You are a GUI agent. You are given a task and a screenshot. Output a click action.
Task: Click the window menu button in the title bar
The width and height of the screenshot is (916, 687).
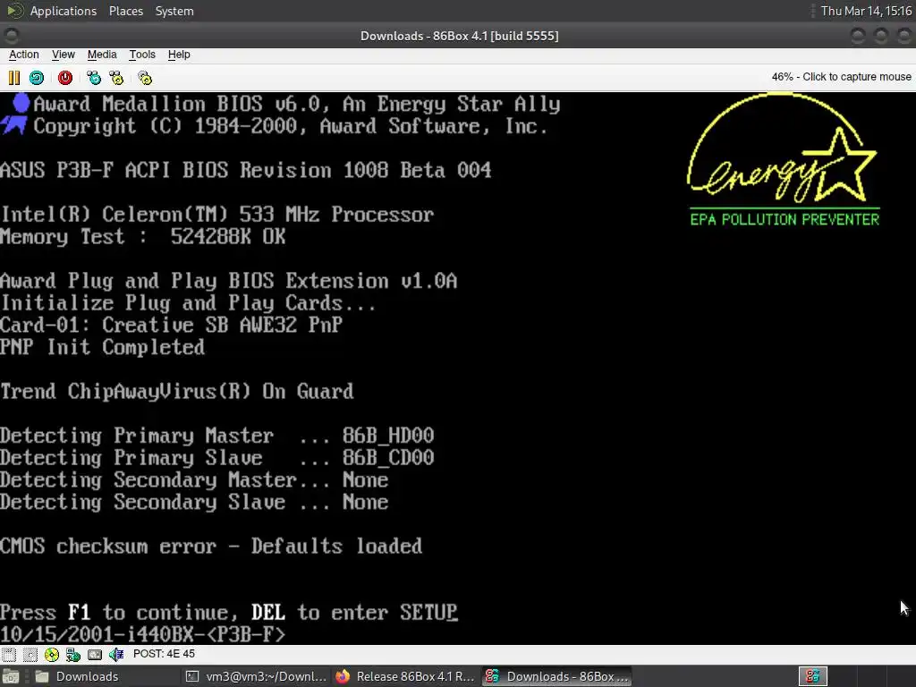[x=12, y=36]
